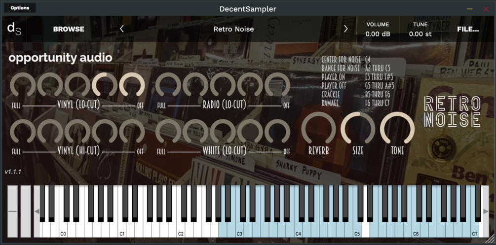This screenshot has height=245, width=496.
Task: Click the PLAYER OFF info line
Action: (x=358, y=86)
